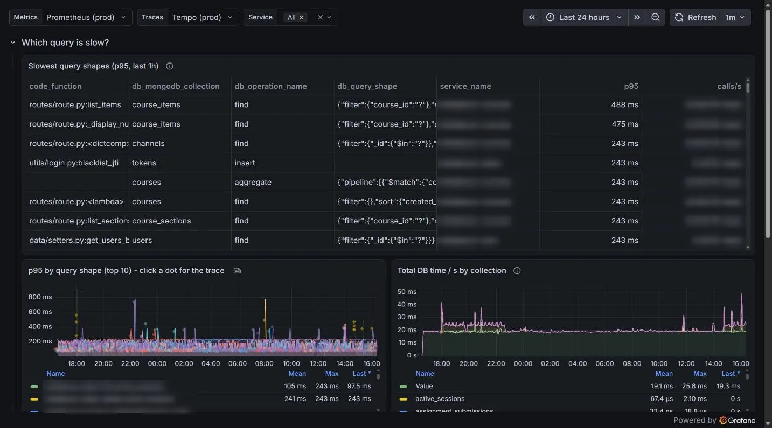Toggle the active_sessions legend series
The width and height of the screenshot is (772, 428).
(x=440, y=399)
